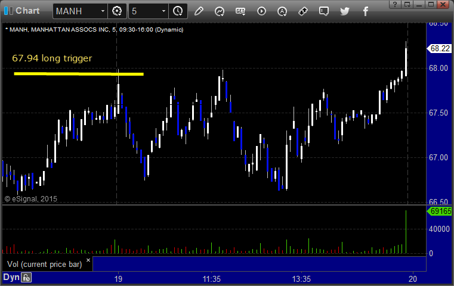Click the GET data icon

pyautogui.click(x=240, y=11)
